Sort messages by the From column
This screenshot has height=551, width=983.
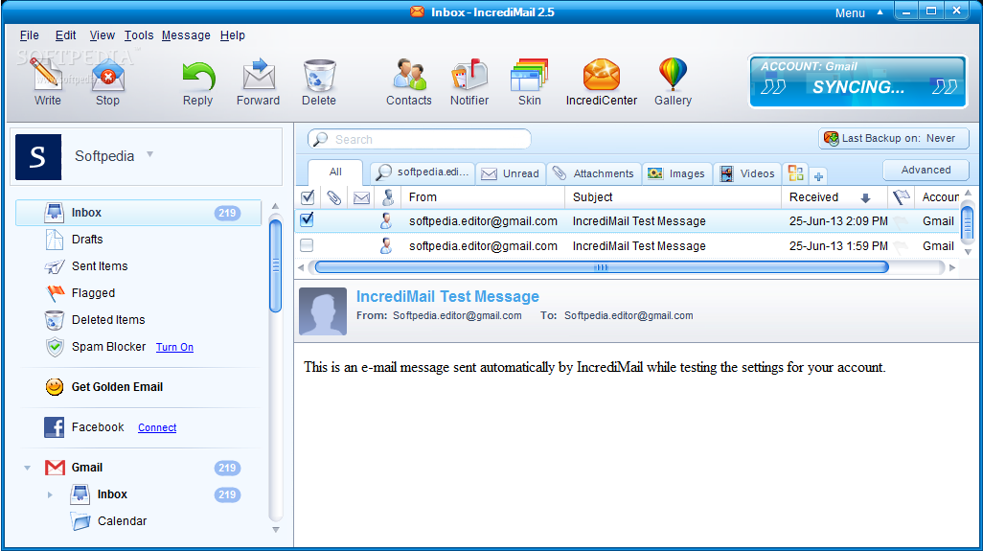pyautogui.click(x=483, y=197)
